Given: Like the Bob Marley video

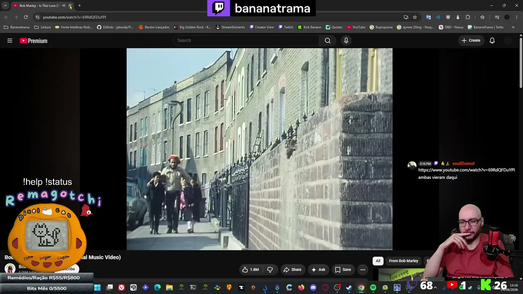Looking at the screenshot, I should coord(250,269).
